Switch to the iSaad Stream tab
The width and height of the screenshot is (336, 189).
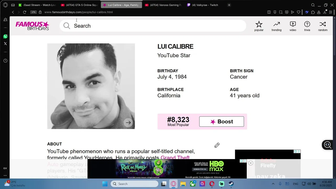click(x=37, y=5)
